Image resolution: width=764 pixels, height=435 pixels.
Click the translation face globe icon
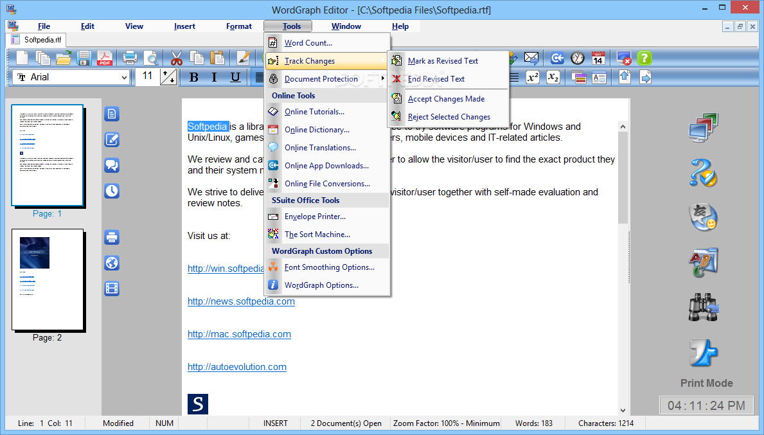[x=704, y=217]
